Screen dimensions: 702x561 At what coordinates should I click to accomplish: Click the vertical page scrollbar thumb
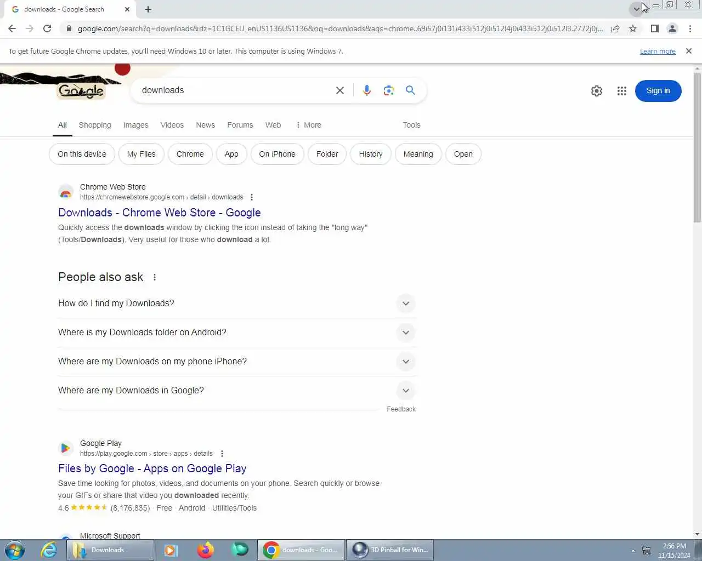[697, 148]
